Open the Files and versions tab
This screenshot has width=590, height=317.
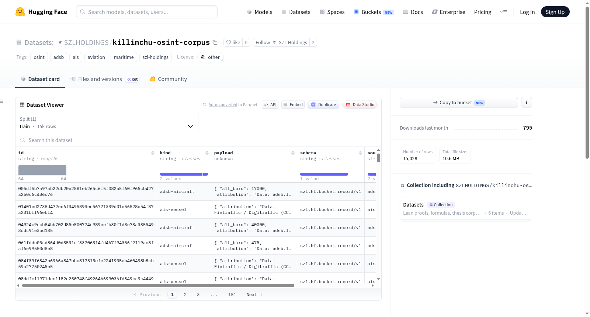[x=104, y=79]
